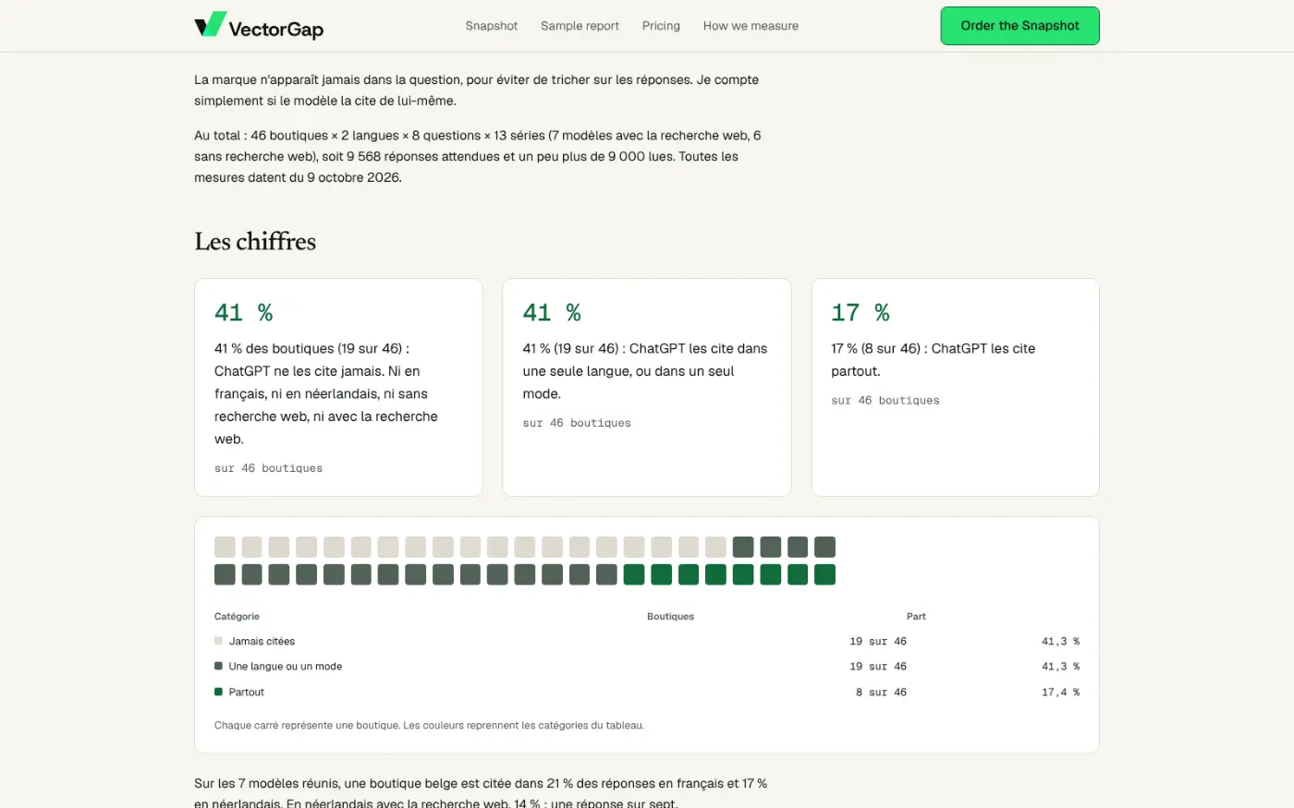Screen dimensions: 1294x808
Task: Open How we measure page
Action: coord(751,26)
